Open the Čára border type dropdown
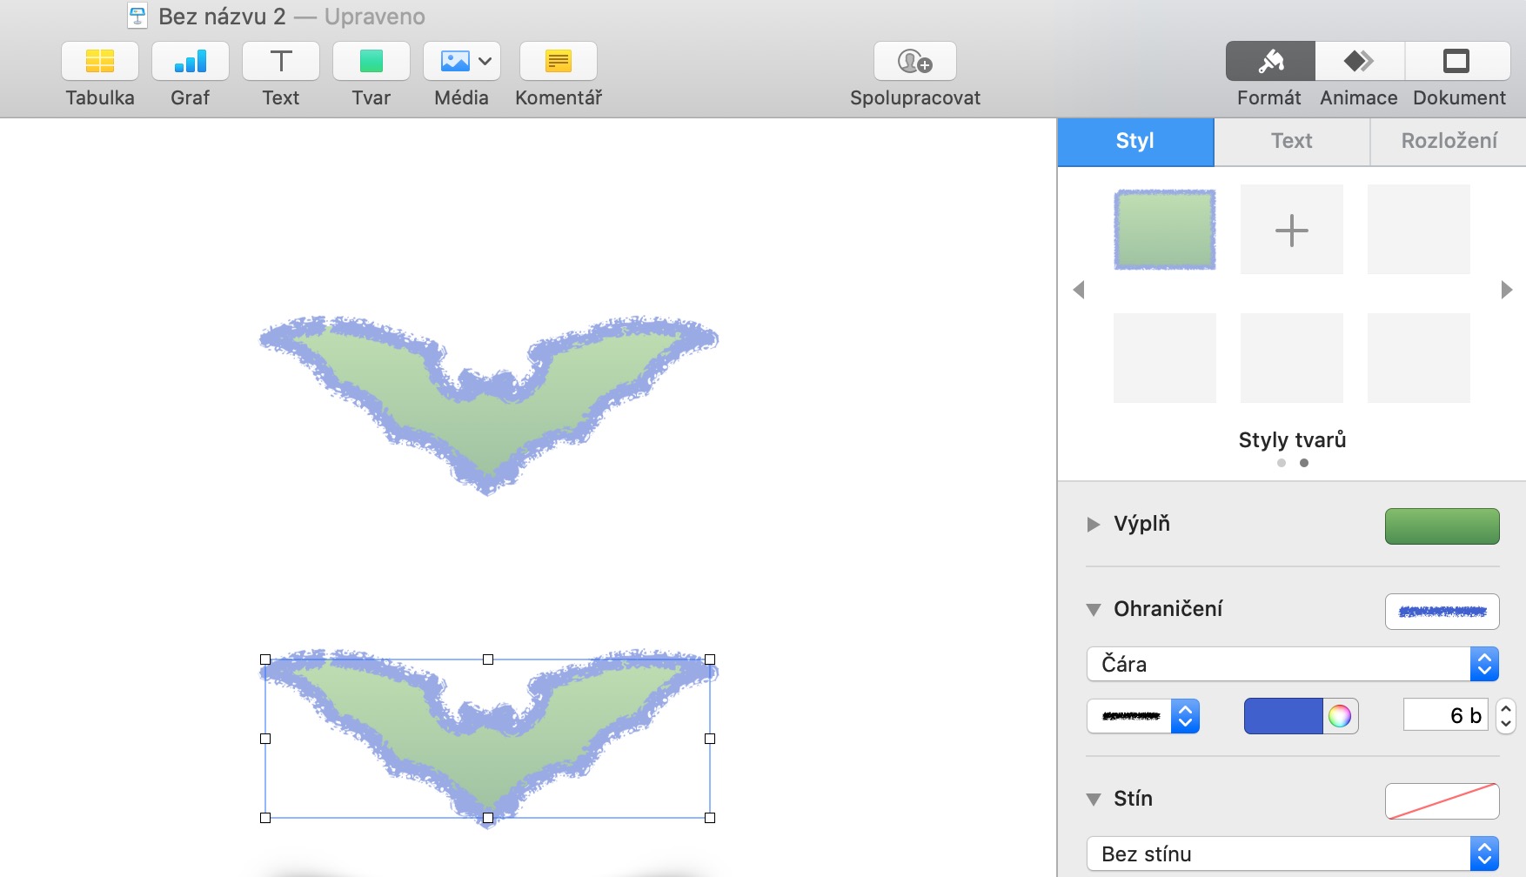Screen dimensions: 1526x877 (x=1292, y=665)
